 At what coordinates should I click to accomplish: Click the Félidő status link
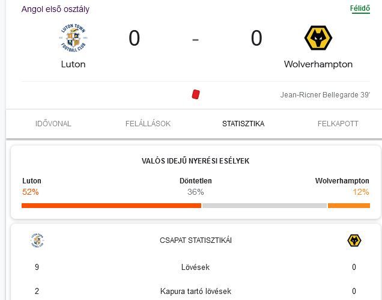coord(360,8)
